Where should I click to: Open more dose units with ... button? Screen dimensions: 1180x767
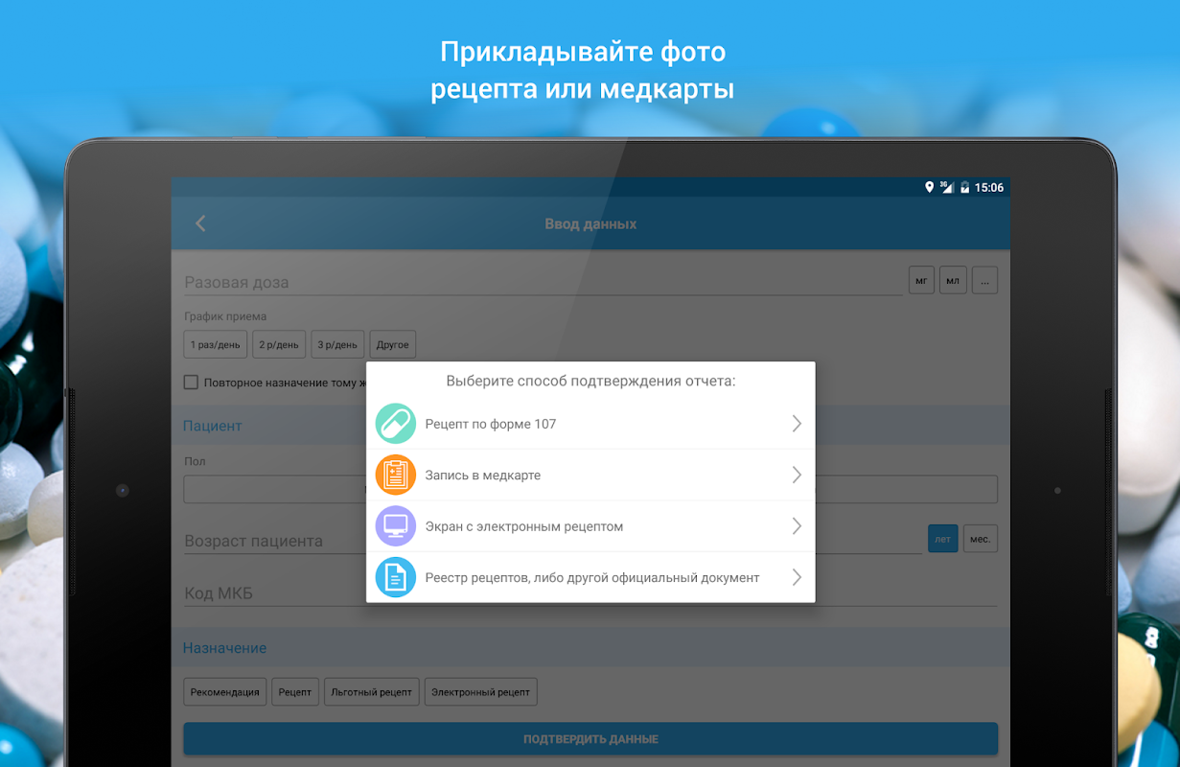pyautogui.click(x=984, y=281)
